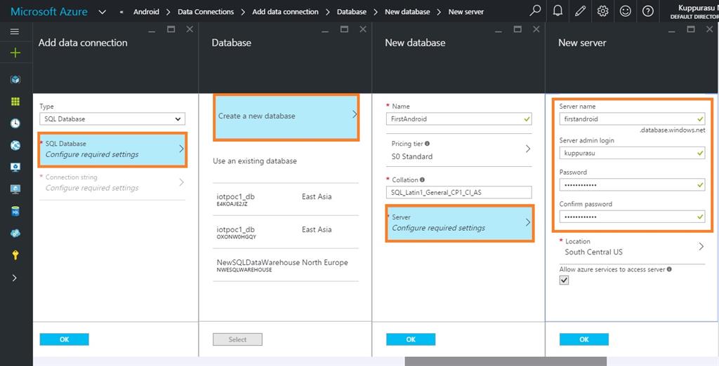Viewport: 719px width, 366px height.
Task: Click the green grid All resources icon
Action: [15, 102]
